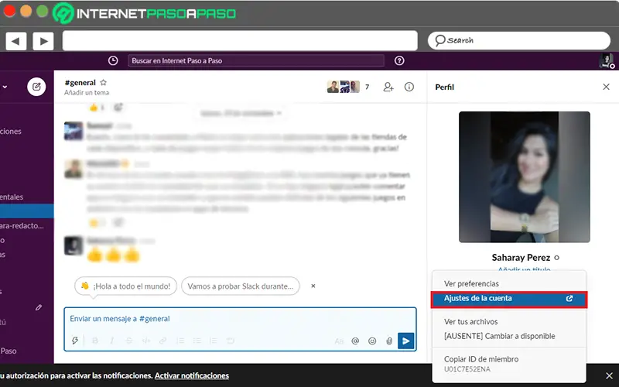This screenshot has height=387, width=619.
Task: Attach a file with paperclip icon
Action: pos(389,341)
